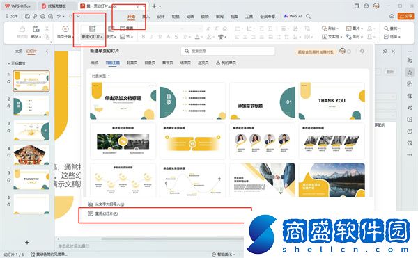Open the 查找 (Find) dropdown
This screenshot has height=258, width=418.
click(392, 29)
